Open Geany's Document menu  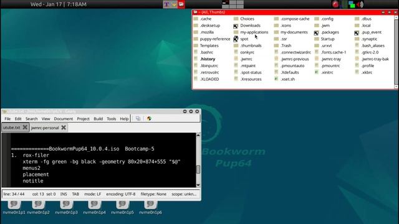(64, 119)
